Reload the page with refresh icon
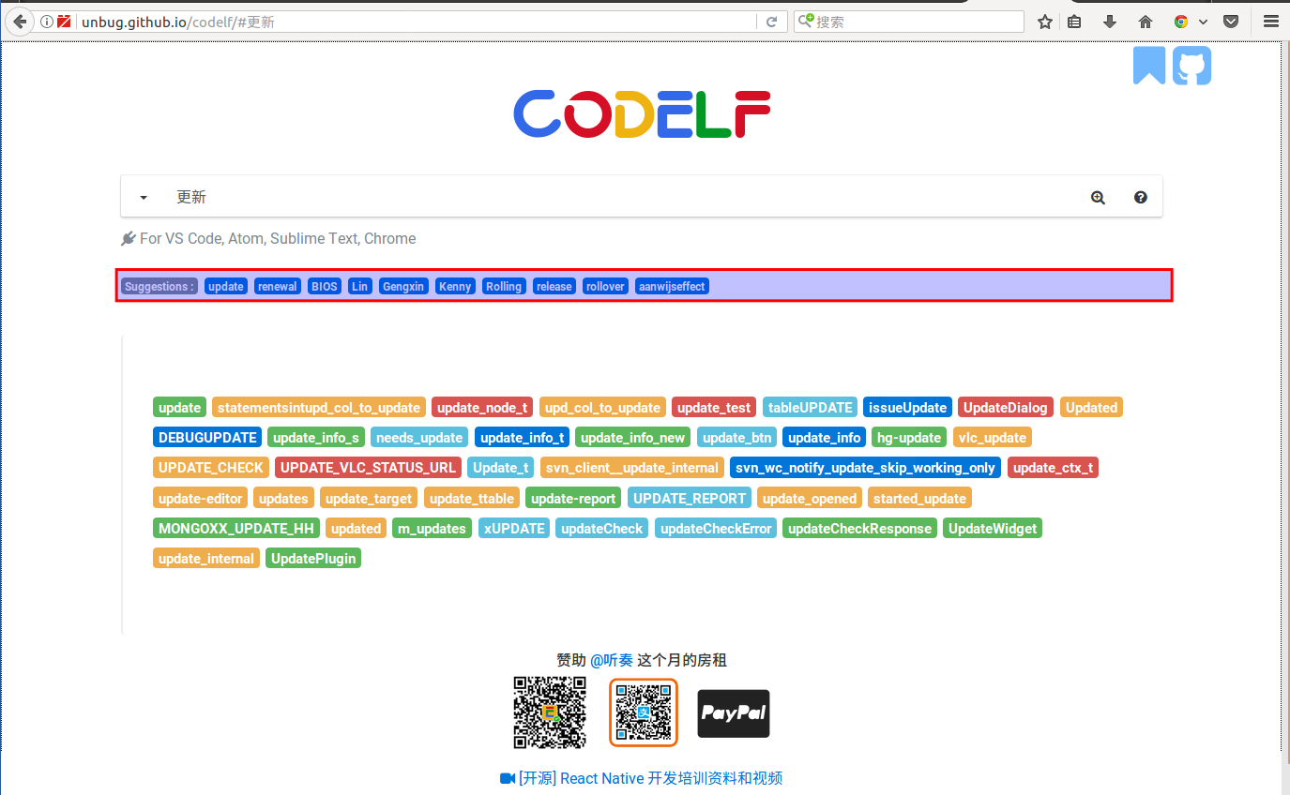1290x795 pixels. pos(772,22)
